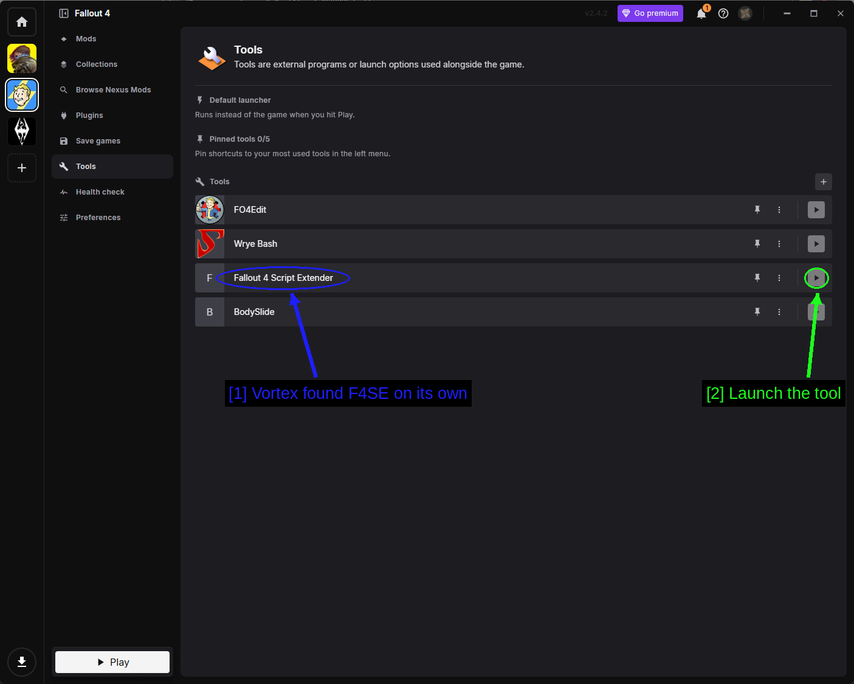Click the Default launcher heading
The image size is (854, 684).
pyautogui.click(x=240, y=100)
